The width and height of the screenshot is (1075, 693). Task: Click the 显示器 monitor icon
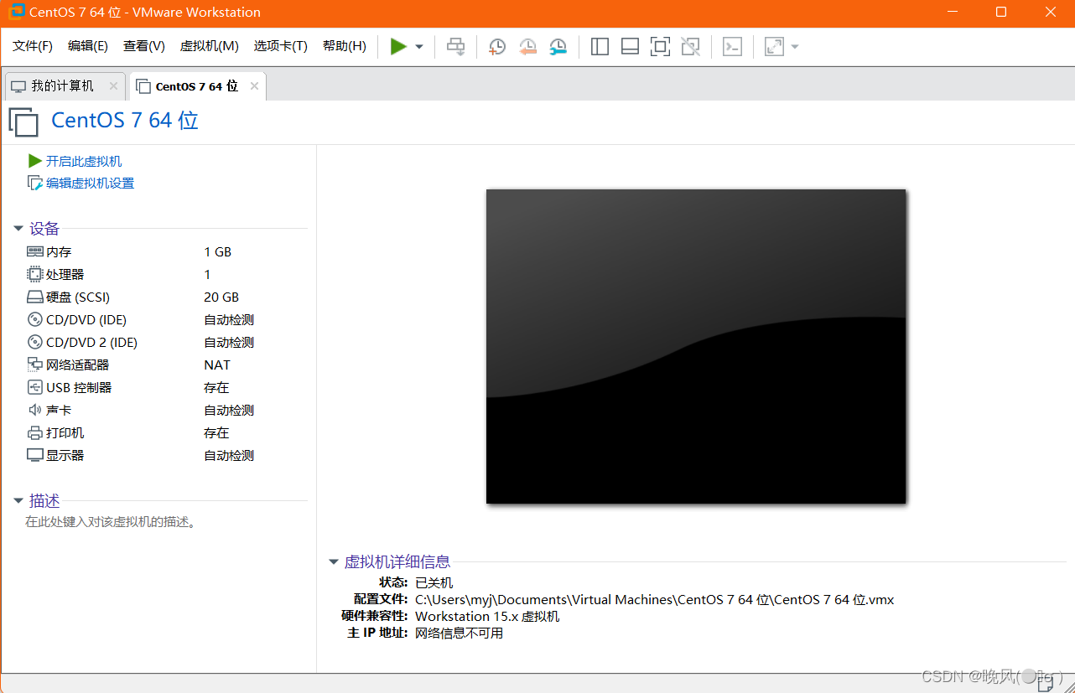click(x=35, y=455)
